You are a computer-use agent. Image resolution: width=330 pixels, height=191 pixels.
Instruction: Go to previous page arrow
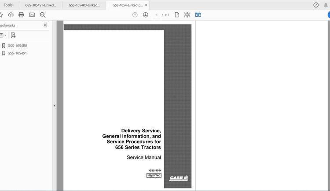tap(135, 15)
